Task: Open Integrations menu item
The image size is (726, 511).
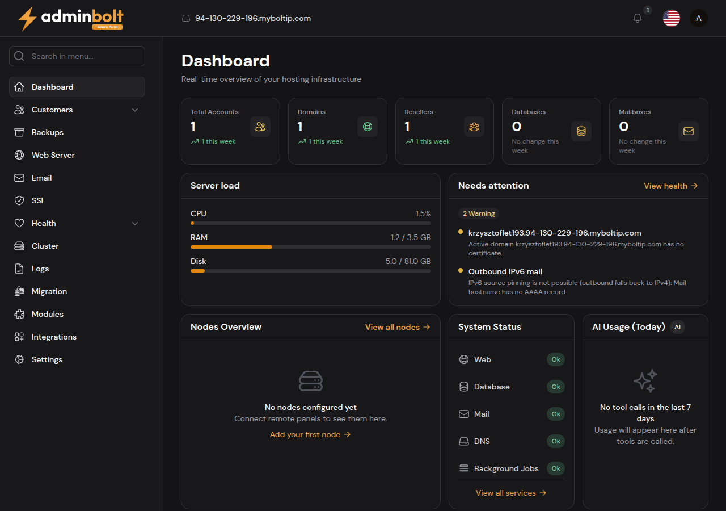Action: coord(77,337)
